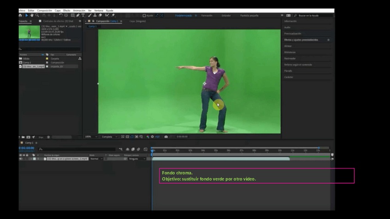This screenshot has height=219, width=390.
Task: Click the snapshot camera icon below the viewer
Action: pyautogui.click(x=166, y=137)
